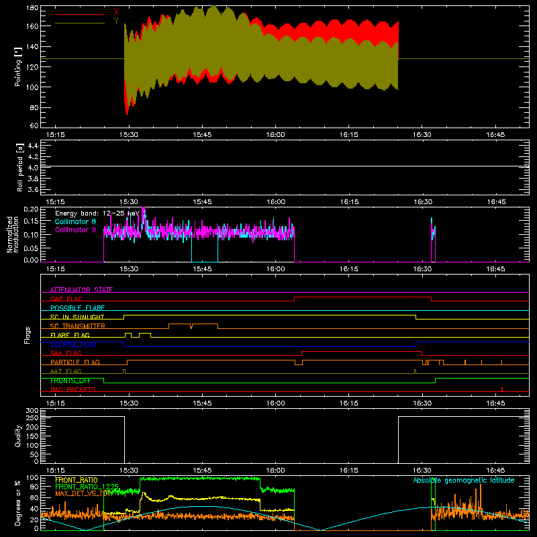Viewport: 537px width, 537px height.
Task: Click the 'Roll period [s]' axis title
Action: pyautogui.click(x=20, y=167)
